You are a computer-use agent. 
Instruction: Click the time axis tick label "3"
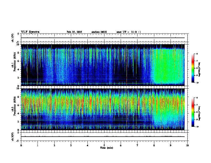(71, 145)
